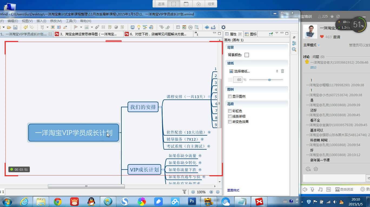Click the chat message input field
The height and width of the screenshot is (207, 370).
point(334,178)
